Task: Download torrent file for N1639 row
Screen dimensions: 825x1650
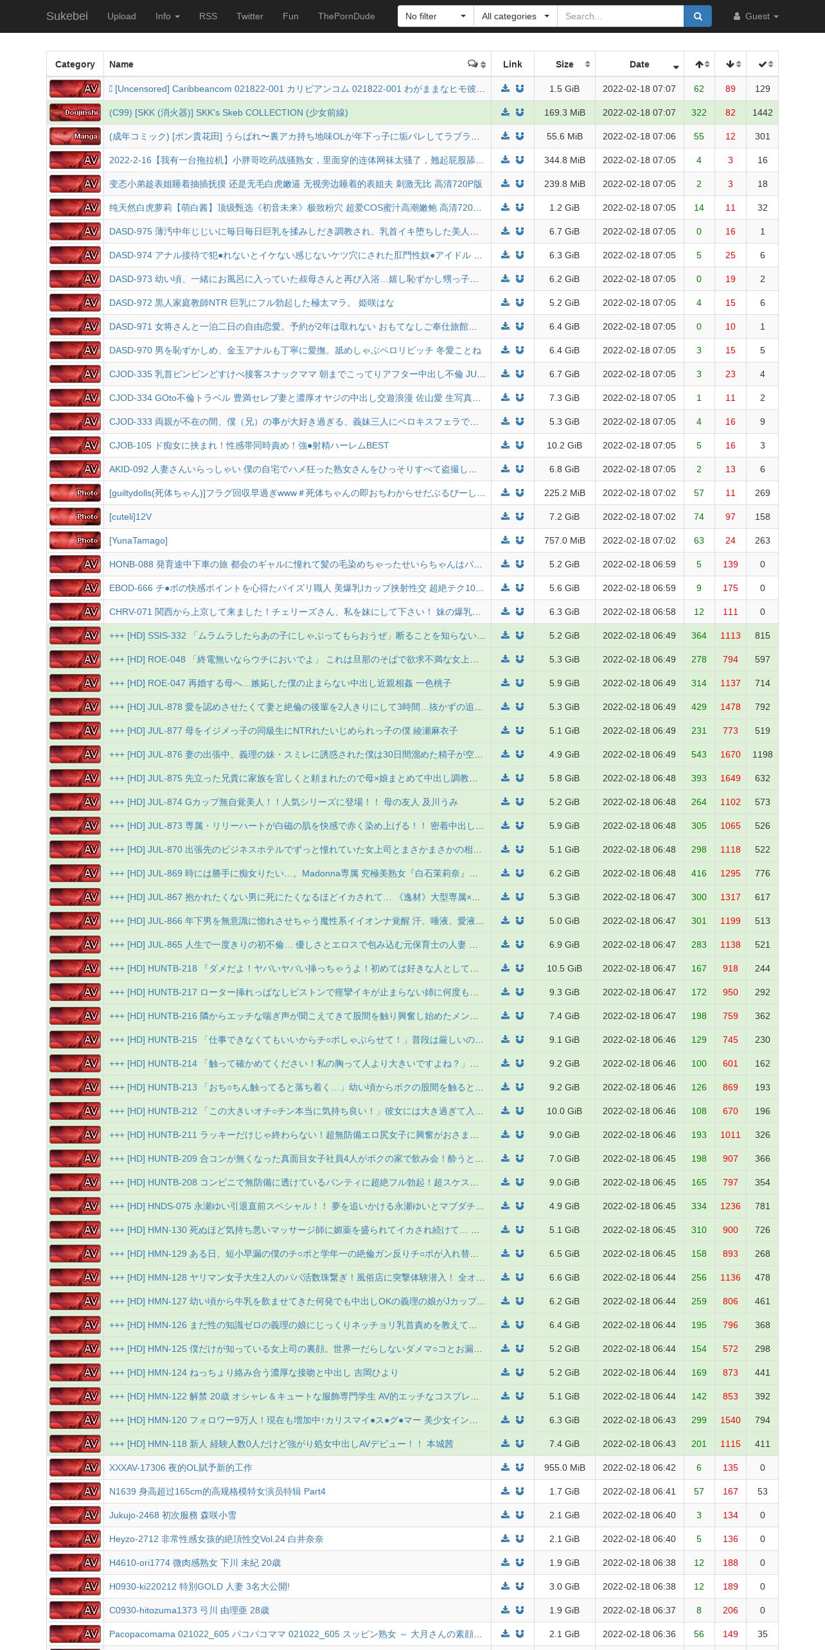Action: (x=506, y=1491)
